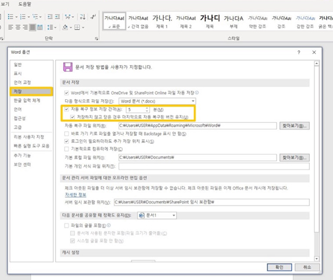The image size is (333, 280).
Task: Browse for 자동 복구 파일 위치
Action: (x=294, y=126)
